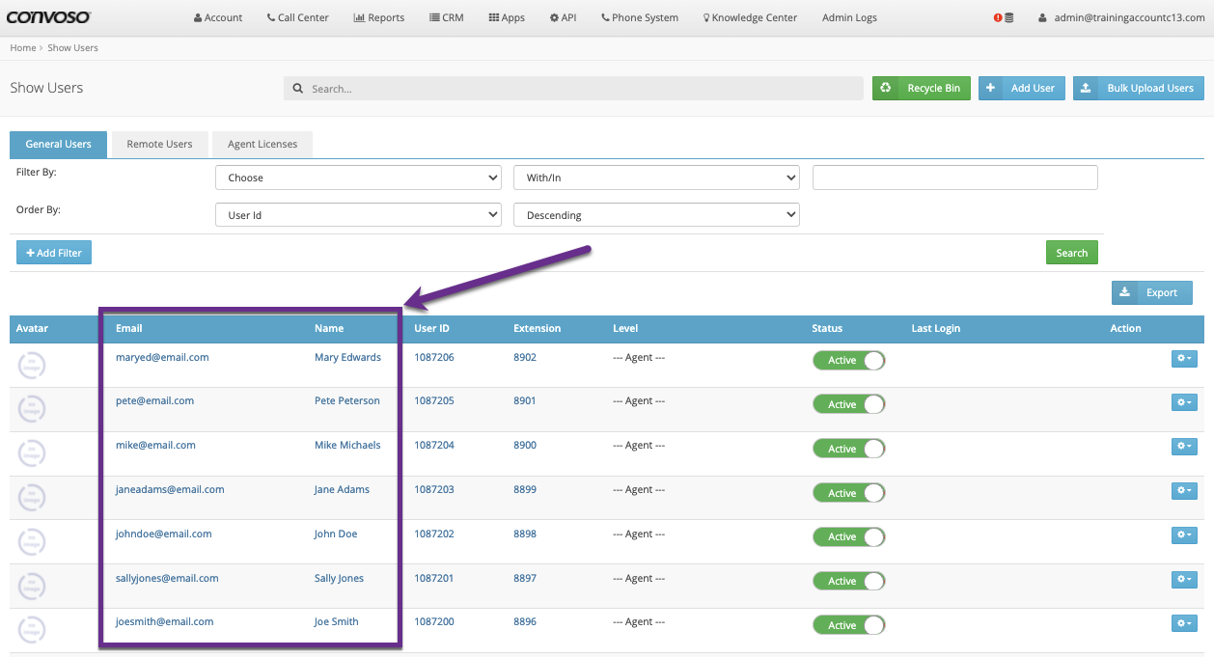Image resolution: width=1214 pixels, height=657 pixels.
Task: Toggle Active status for Jane Adams
Action: [849, 493]
